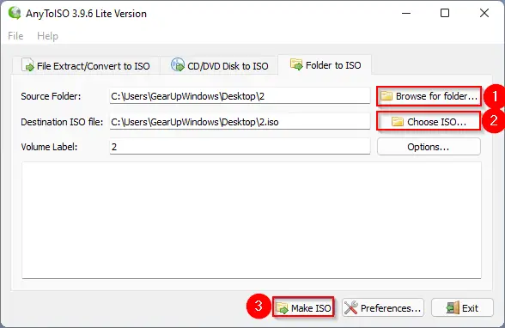Click the Choose ISO button
Image resolution: width=505 pixels, height=328 pixels.
(x=429, y=122)
